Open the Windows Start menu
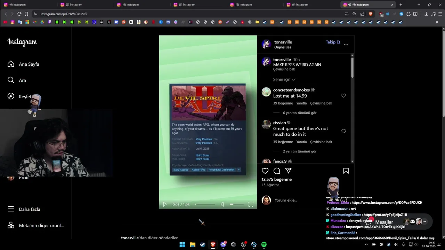 coord(182,244)
